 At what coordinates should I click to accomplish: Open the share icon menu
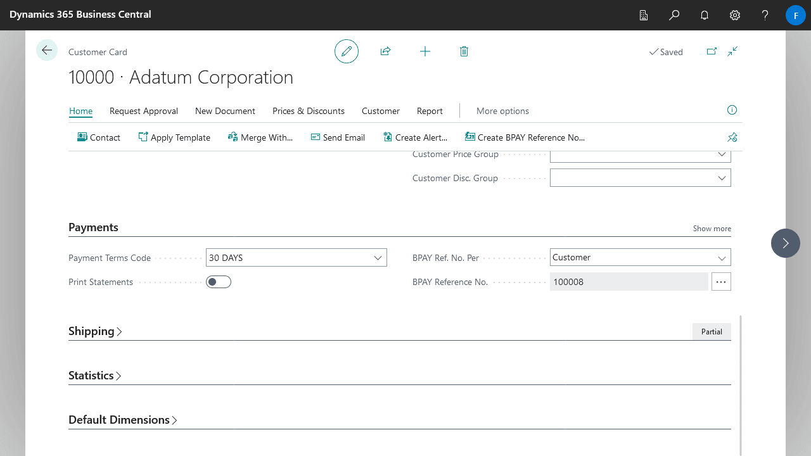click(385, 51)
